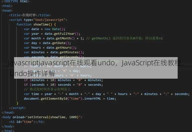Click document.getElementById("time").innerHTML line
This screenshot has height=132, width=192.
(70, 99)
